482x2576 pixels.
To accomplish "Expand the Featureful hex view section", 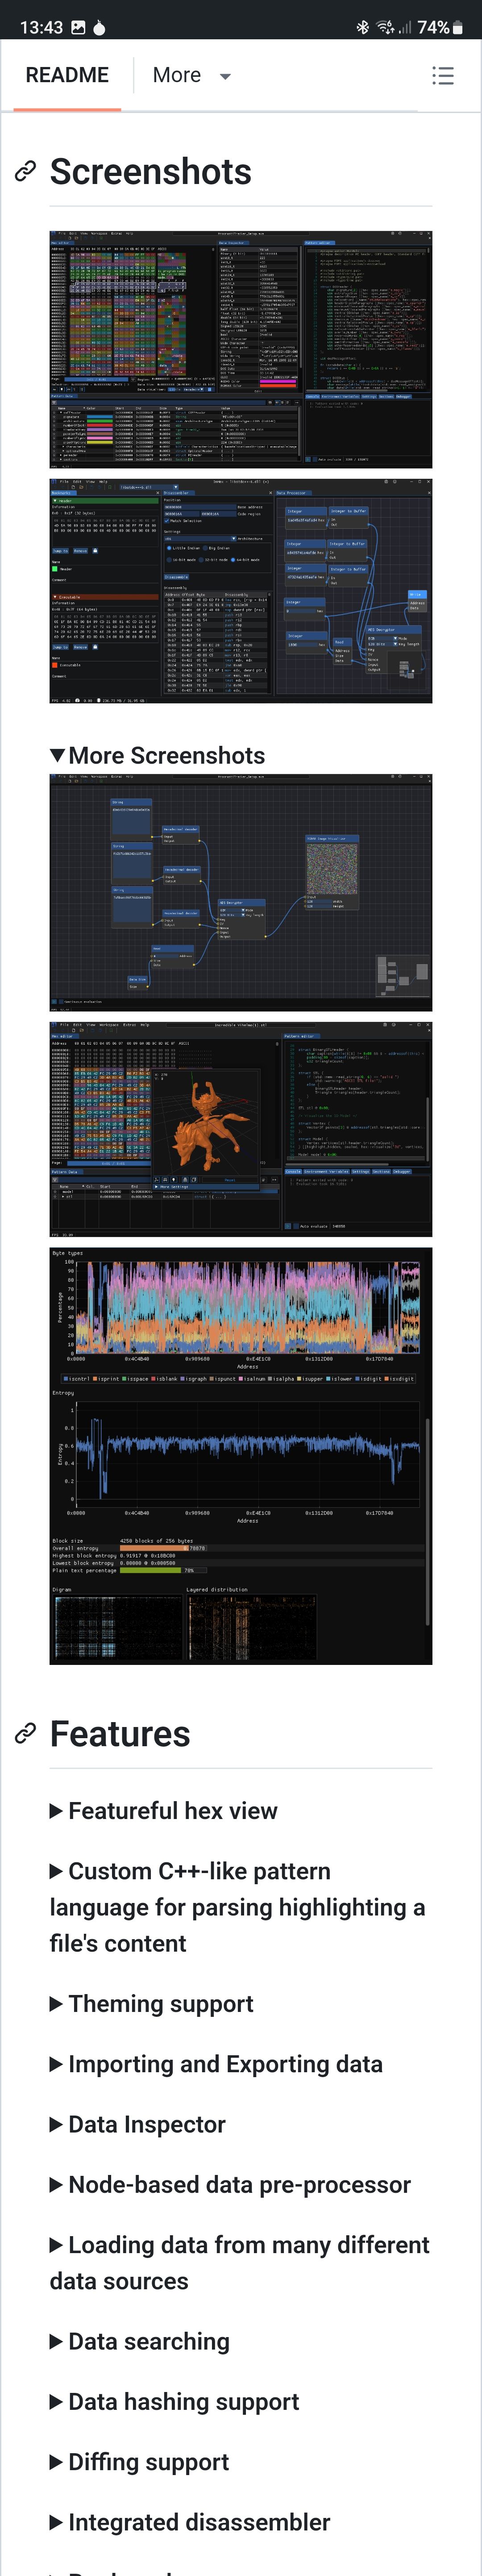I will pos(164,1810).
